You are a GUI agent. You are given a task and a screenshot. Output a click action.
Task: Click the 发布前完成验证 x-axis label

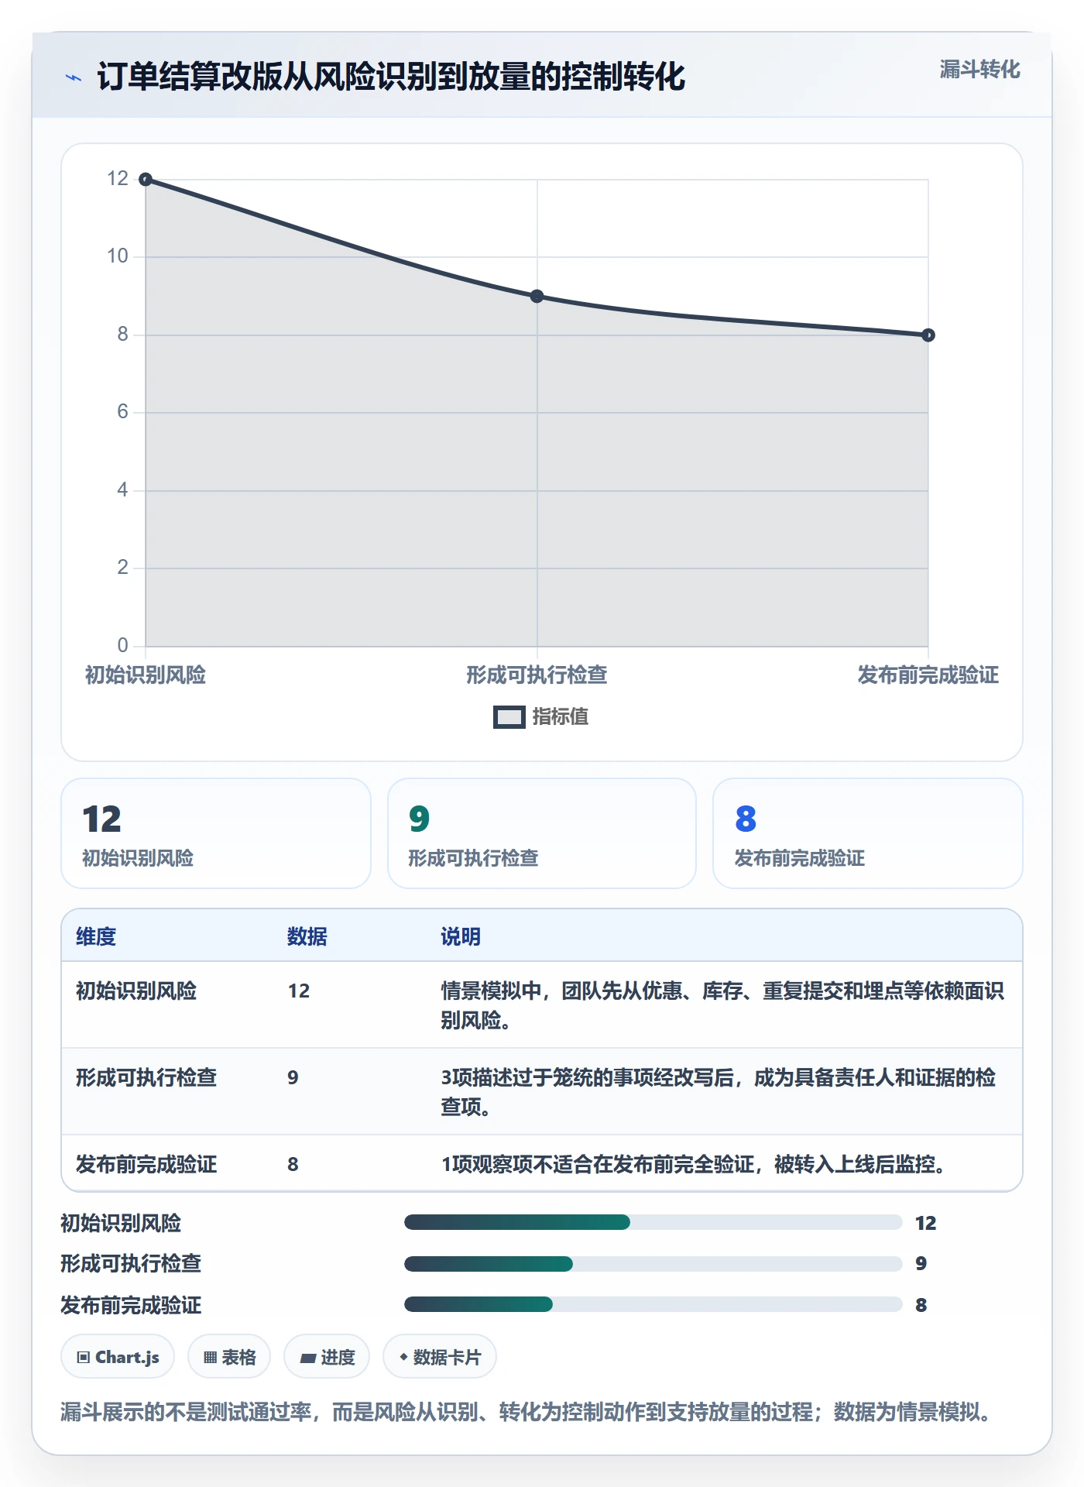[x=928, y=675]
